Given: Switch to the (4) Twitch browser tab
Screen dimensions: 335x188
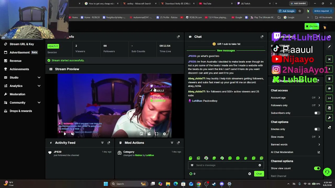Looking at the screenshot, I should point(253,4).
